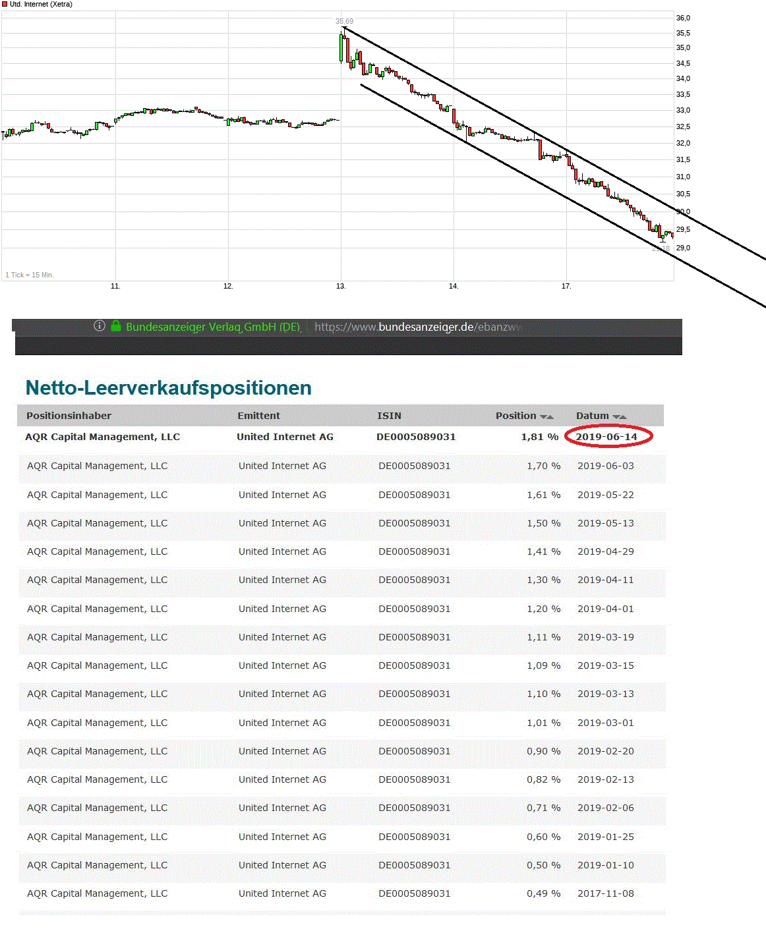Click the 1,41 % position value
The image size is (766, 929).
[x=544, y=551]
